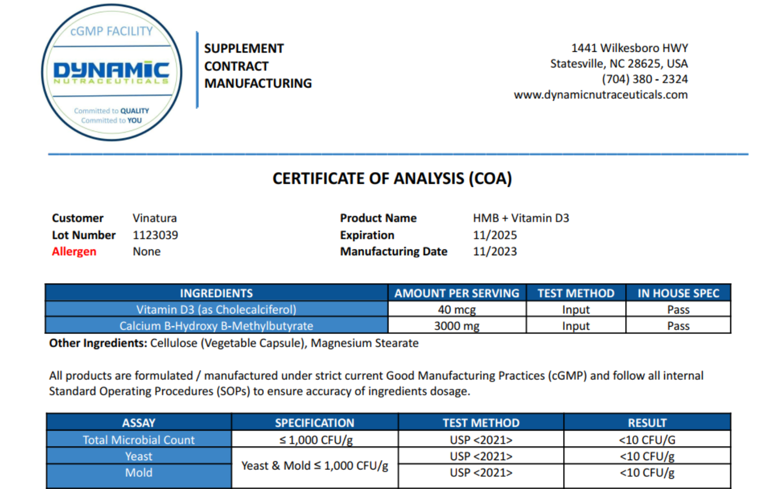
Task: Click the Certificate of Analysis (COA) heading
Action: (392, 178)
